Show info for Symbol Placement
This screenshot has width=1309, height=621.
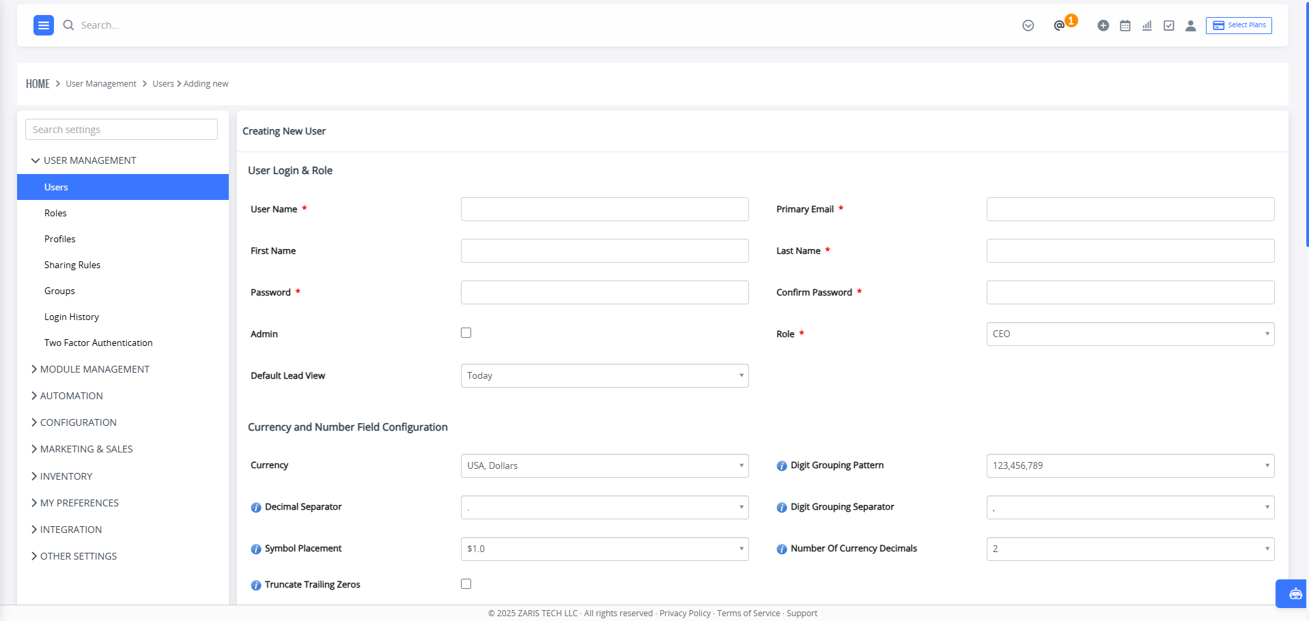point(256,549)
